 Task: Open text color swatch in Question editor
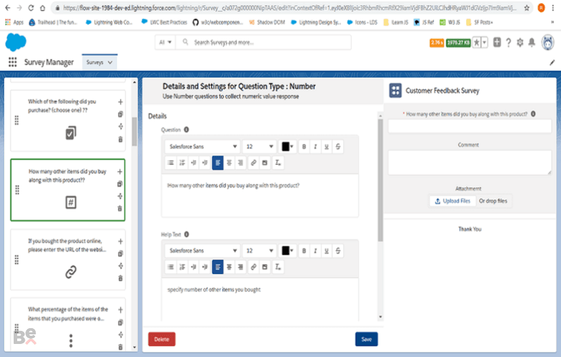287,147
